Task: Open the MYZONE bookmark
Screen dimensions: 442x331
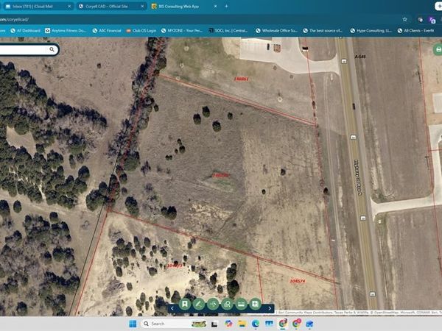Action: (x=182, y=30)
